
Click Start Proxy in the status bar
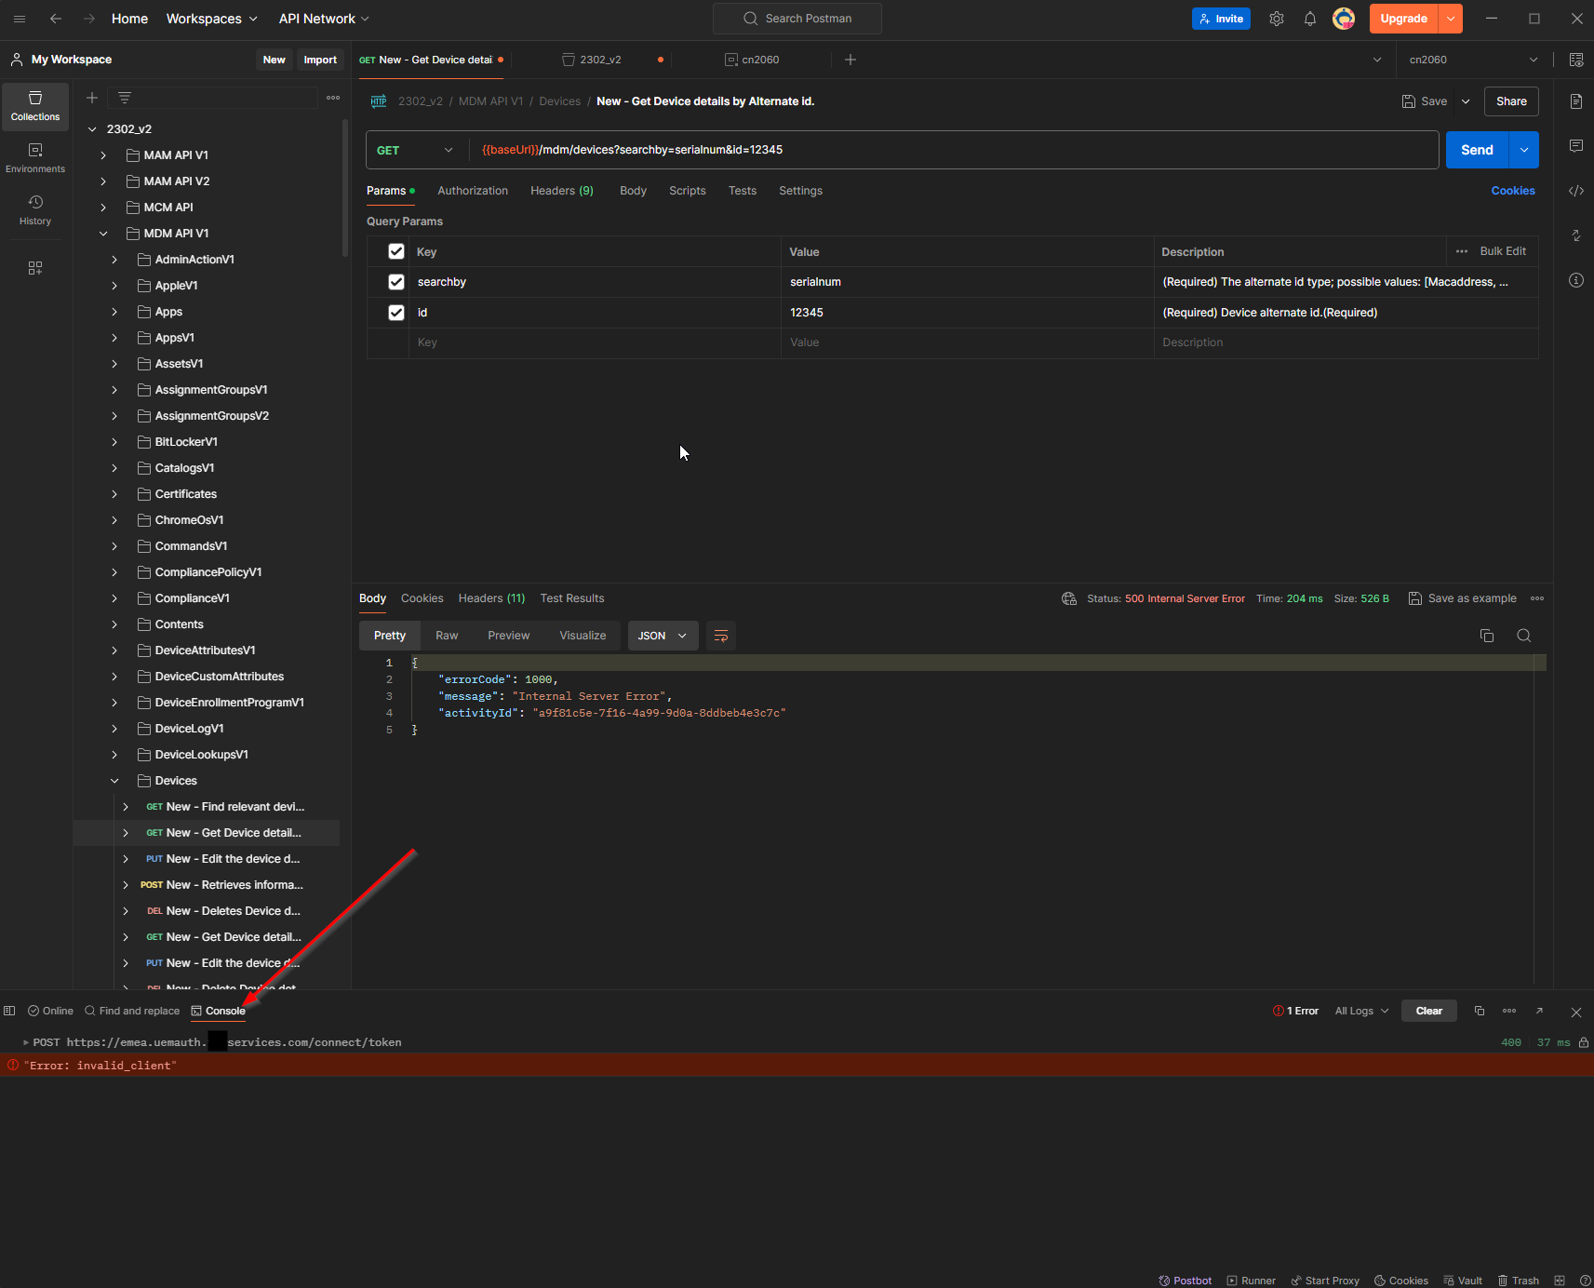click(1325, 1280)
